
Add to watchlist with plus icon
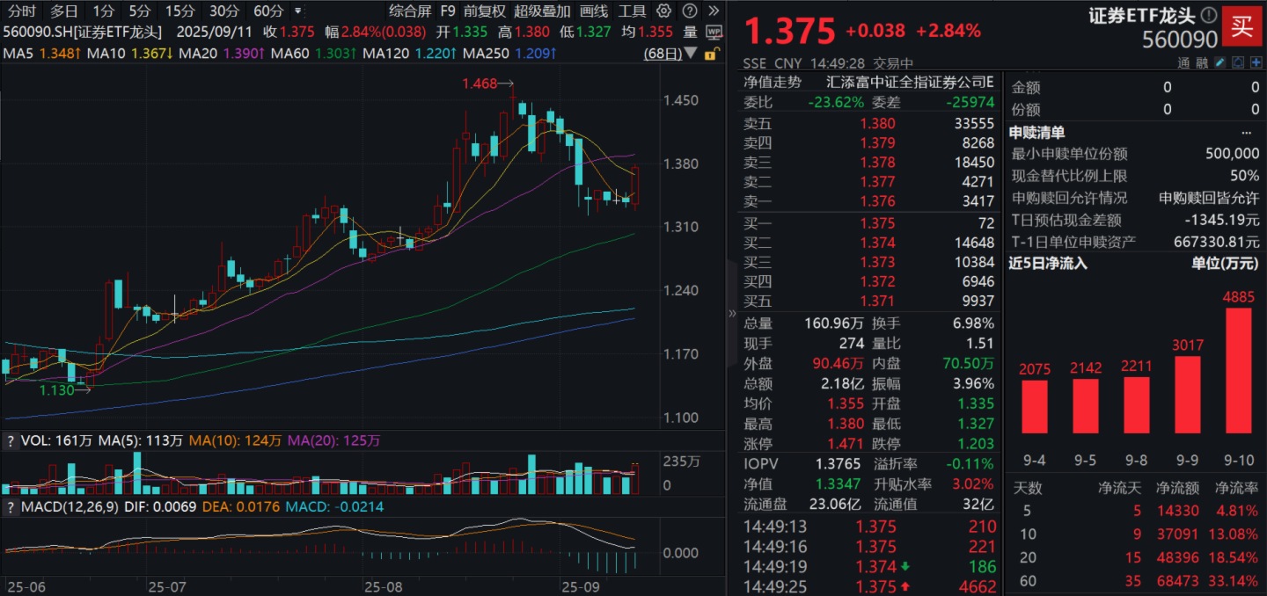[1256, 62]
